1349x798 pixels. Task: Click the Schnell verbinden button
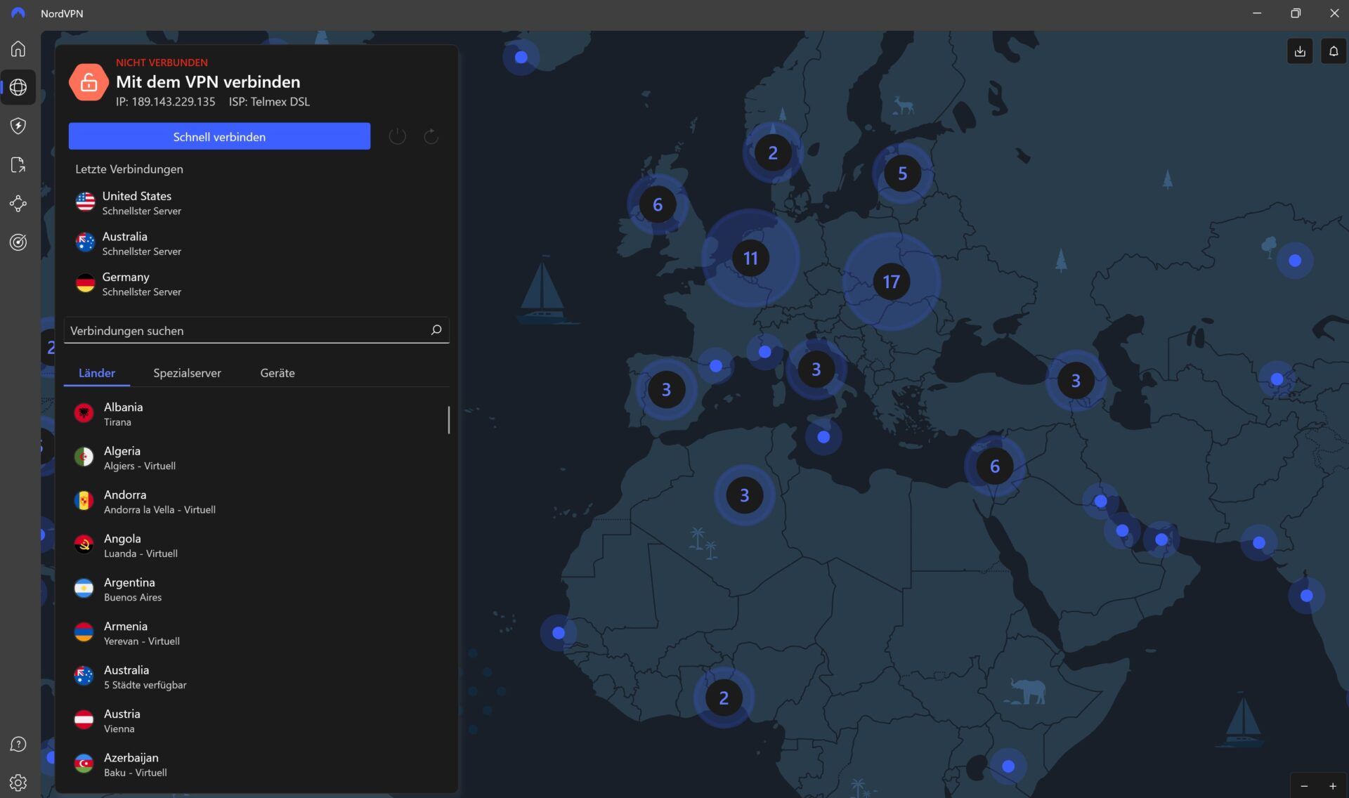(219, 136)
